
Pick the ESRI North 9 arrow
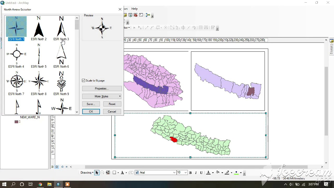point(61,83)
